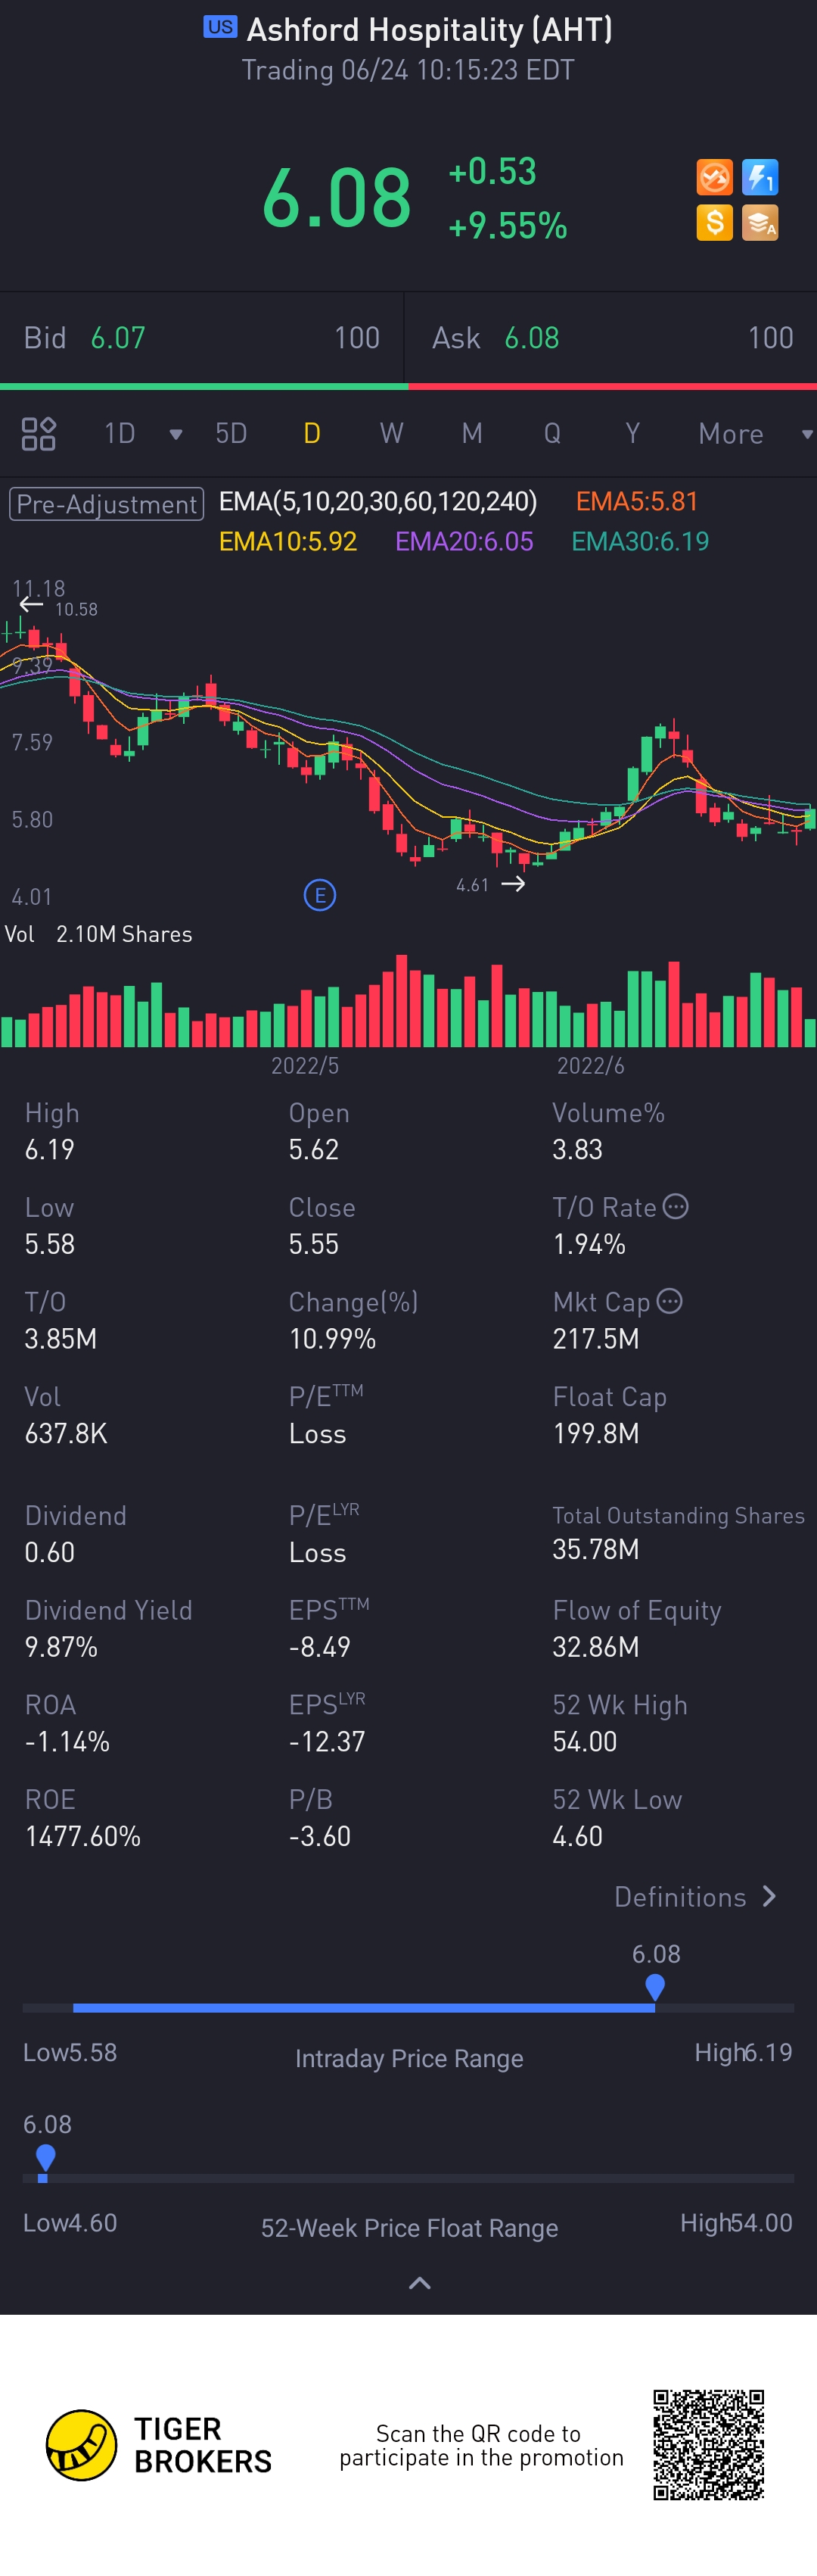Tap the Bid 6.07 quote

[202, 338]
